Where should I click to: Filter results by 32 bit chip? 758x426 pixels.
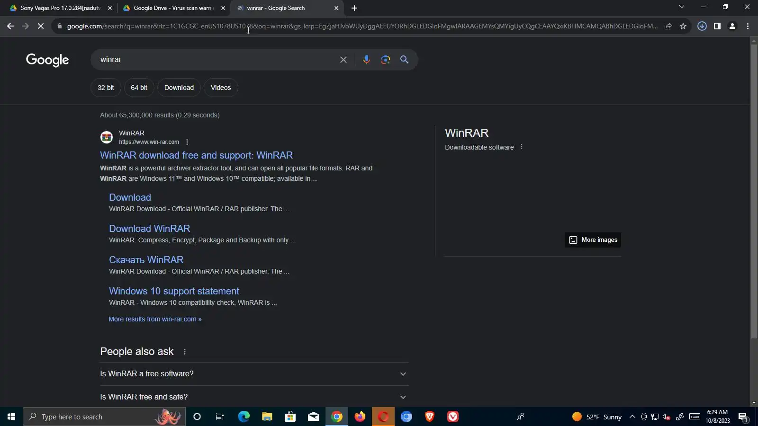106,88
